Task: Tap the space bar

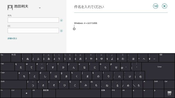Action: 78,93
